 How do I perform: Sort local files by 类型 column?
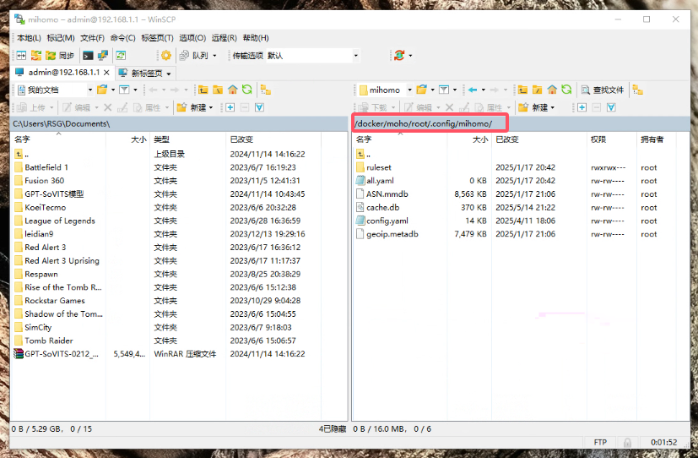pos(188,139)
